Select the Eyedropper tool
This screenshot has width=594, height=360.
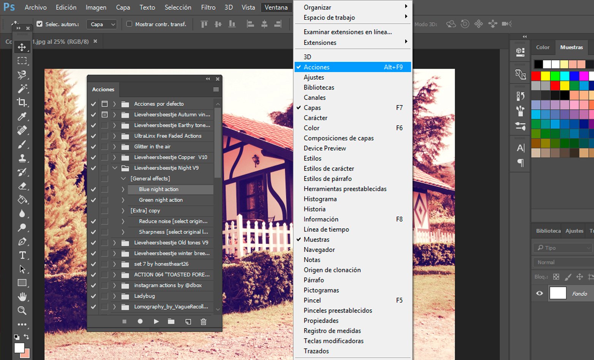click(22, 116)
